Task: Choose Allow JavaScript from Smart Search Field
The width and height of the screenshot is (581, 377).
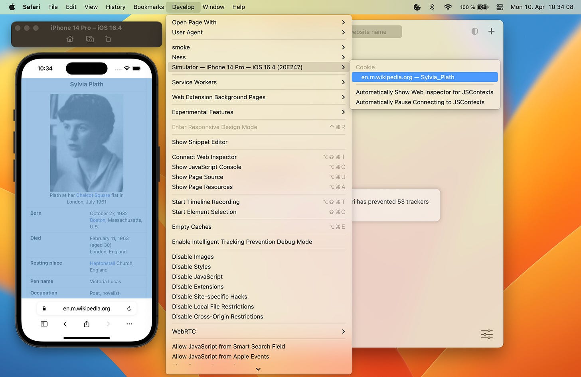Action: (259, 347)
